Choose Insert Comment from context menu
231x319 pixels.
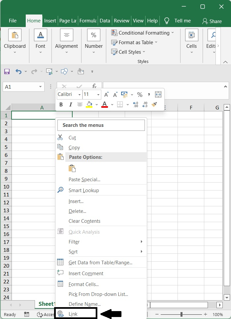tap(102, 273)
